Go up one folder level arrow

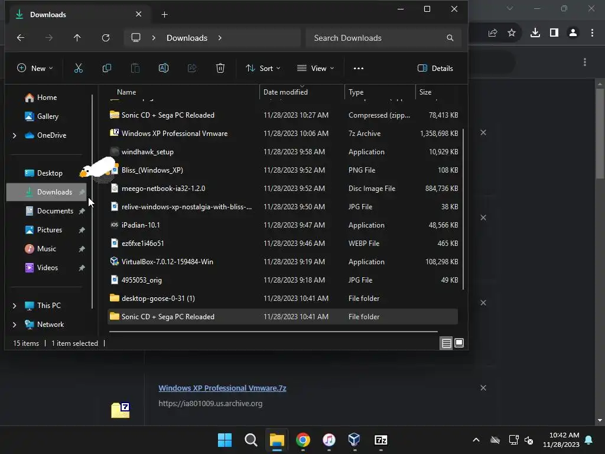[77, 38]
